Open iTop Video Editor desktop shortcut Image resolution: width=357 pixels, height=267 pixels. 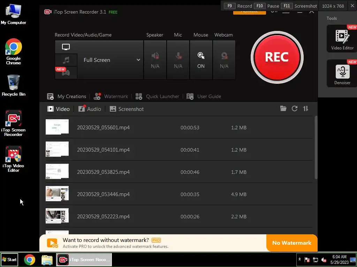[x=14, y=159]
